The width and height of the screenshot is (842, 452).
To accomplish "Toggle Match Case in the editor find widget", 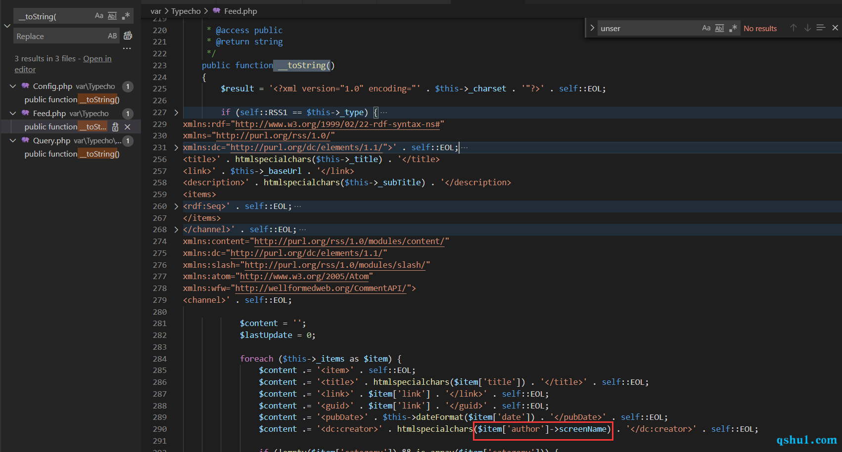I will coord(706,28).
